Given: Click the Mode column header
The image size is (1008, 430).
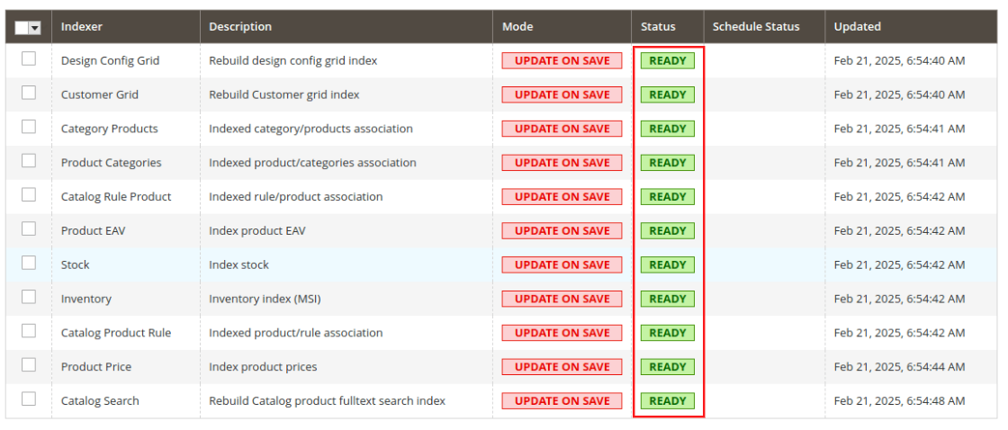Looking at the screenshot, I should pyautogui.click(x=517, y=26).
